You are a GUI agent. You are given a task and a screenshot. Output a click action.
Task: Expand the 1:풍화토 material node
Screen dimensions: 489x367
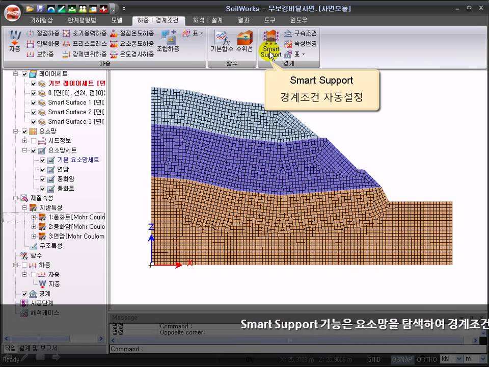(x=34, y=217)
